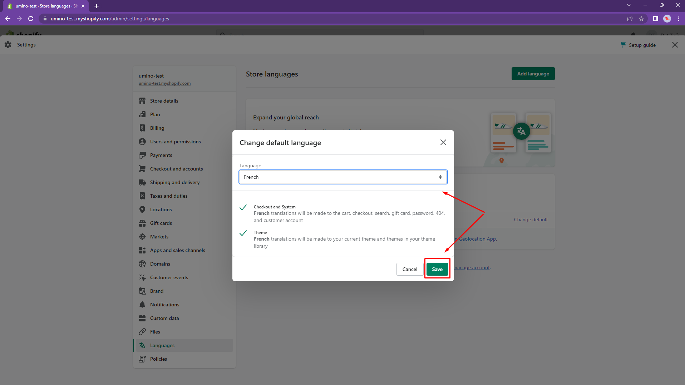Cancel the default language change
The height and width of the screenshot is (385, 685).
410,269
